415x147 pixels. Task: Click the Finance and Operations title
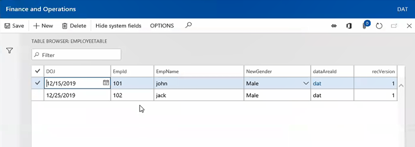41,9
